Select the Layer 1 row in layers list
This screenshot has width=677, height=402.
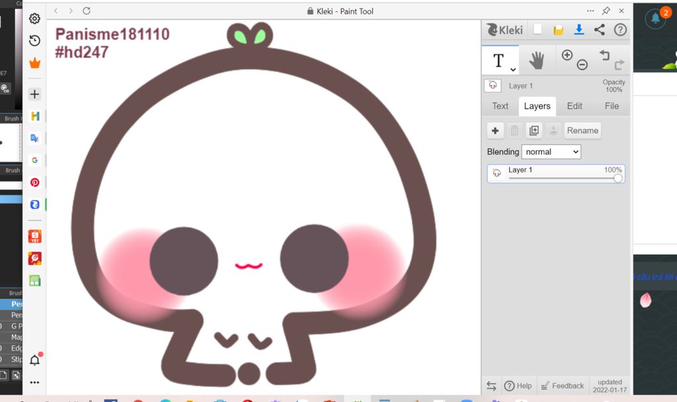(556, 174)
